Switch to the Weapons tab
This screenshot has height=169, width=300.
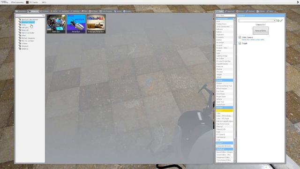point(33,11)
